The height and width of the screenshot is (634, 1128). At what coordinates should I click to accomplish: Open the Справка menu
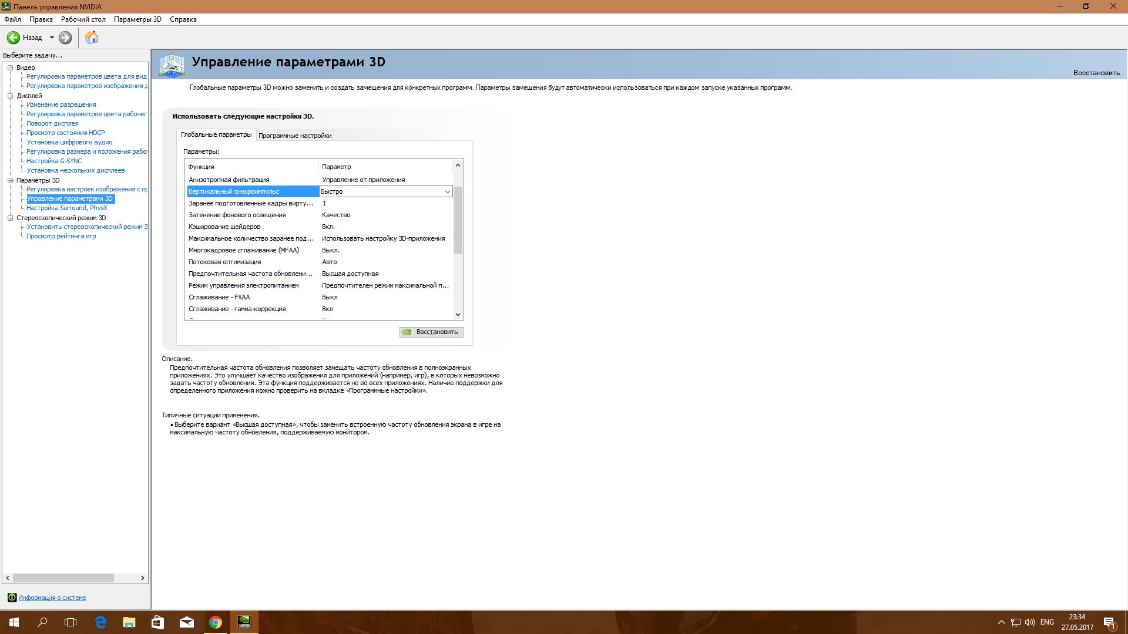[x=183, y=19]
